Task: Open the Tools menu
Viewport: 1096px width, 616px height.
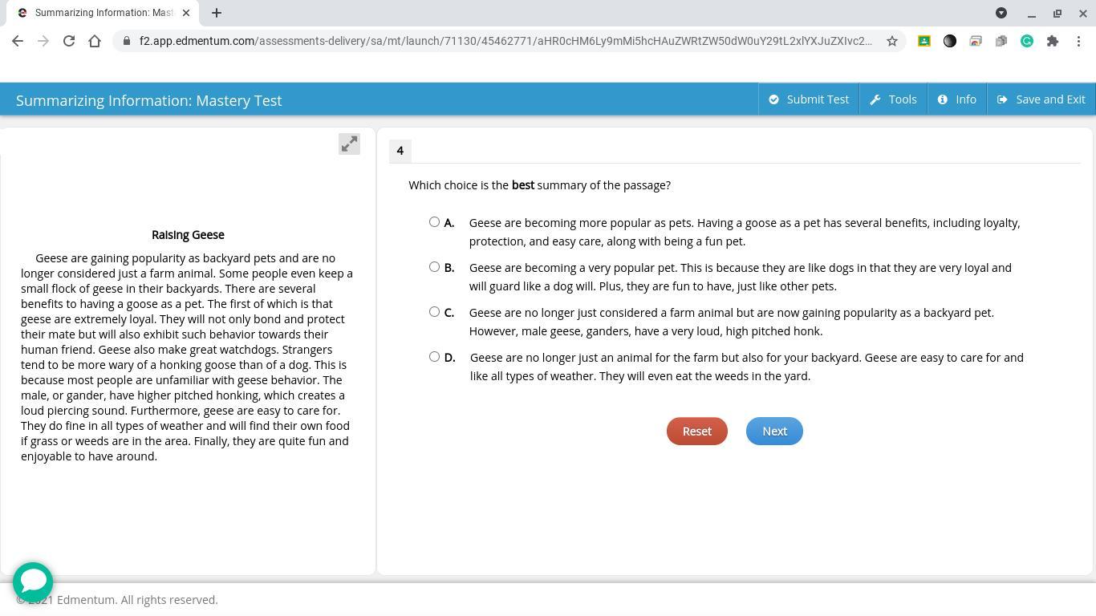Action: click(893, 99)
